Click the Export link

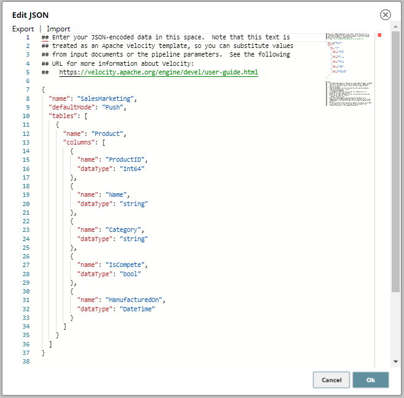tap(23, 29)
